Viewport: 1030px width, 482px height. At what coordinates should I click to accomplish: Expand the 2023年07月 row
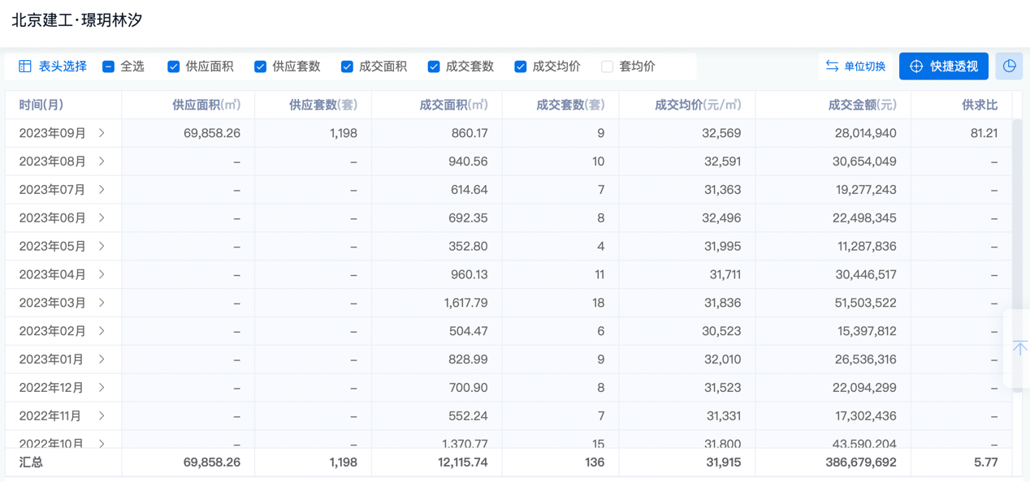102,190
